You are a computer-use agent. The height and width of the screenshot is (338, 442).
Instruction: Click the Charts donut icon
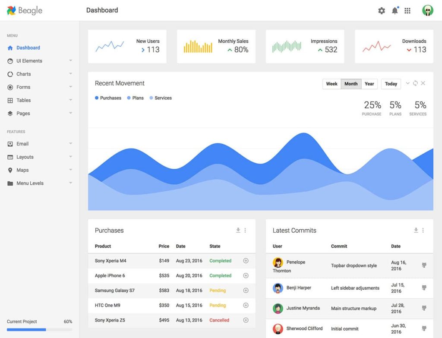tap(10, 74)
